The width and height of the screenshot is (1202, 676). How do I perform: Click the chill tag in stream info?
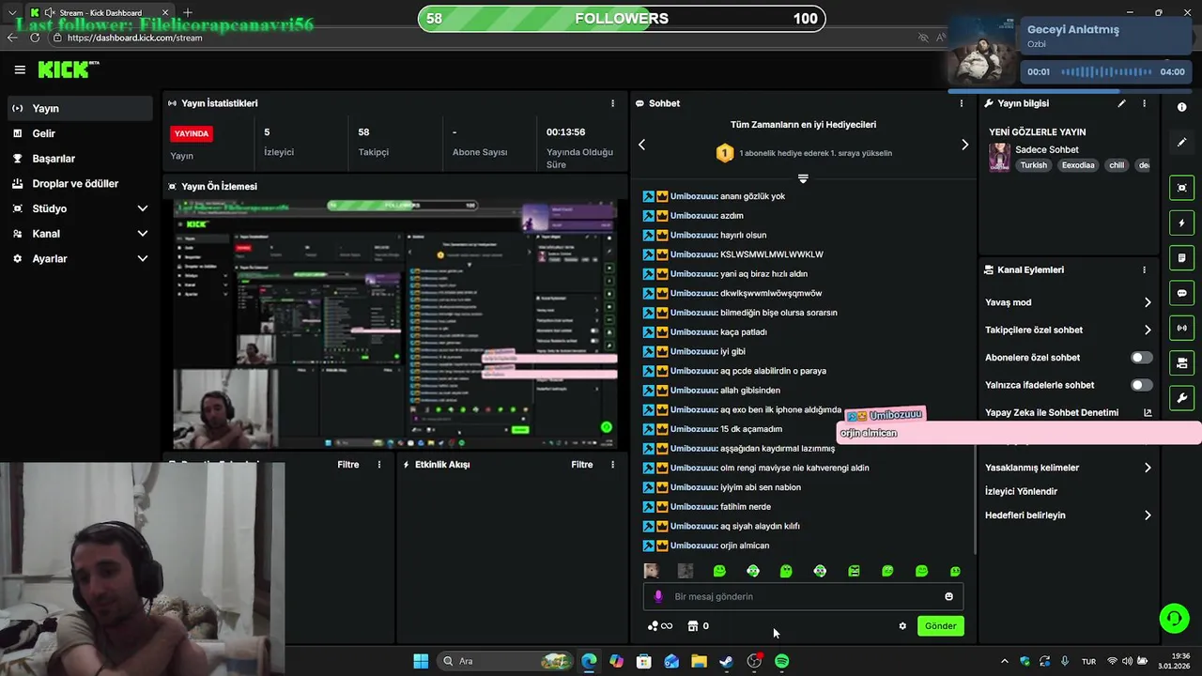tap(1116, 165)
